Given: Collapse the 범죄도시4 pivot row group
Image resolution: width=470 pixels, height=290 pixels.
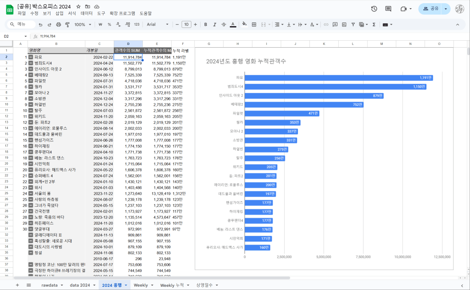Looking at the screenshot, I should point(31,63).
